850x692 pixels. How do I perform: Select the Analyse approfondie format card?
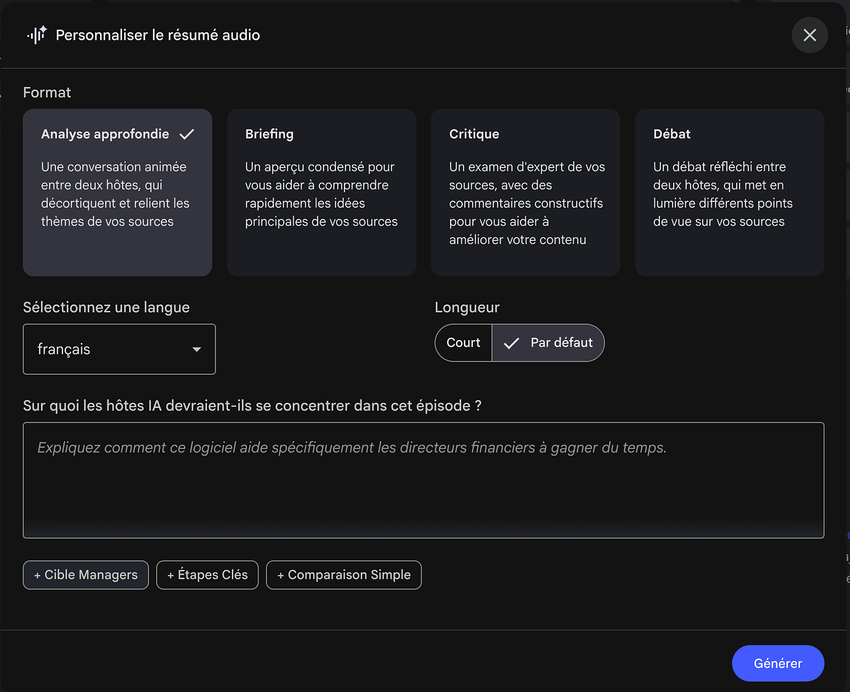(x=117, y=193)
